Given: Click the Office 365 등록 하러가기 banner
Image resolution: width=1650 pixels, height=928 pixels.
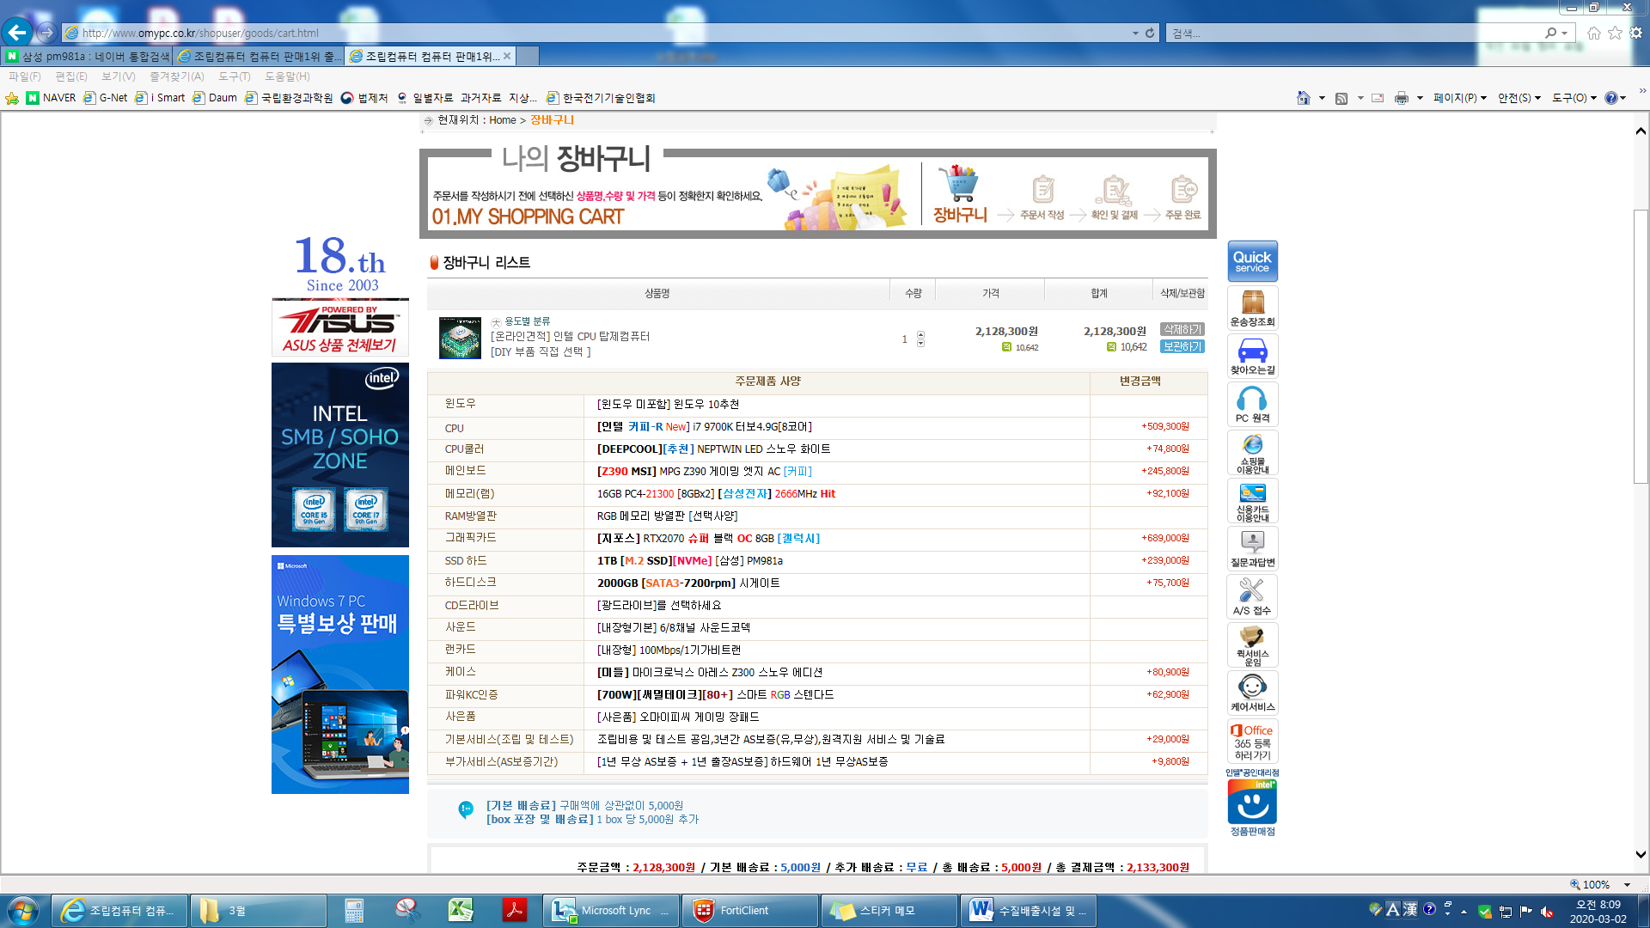Looking at the screenshot, I should (1252, 742).
